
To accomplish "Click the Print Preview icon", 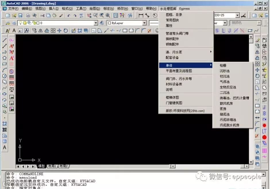I will (34, 16).
